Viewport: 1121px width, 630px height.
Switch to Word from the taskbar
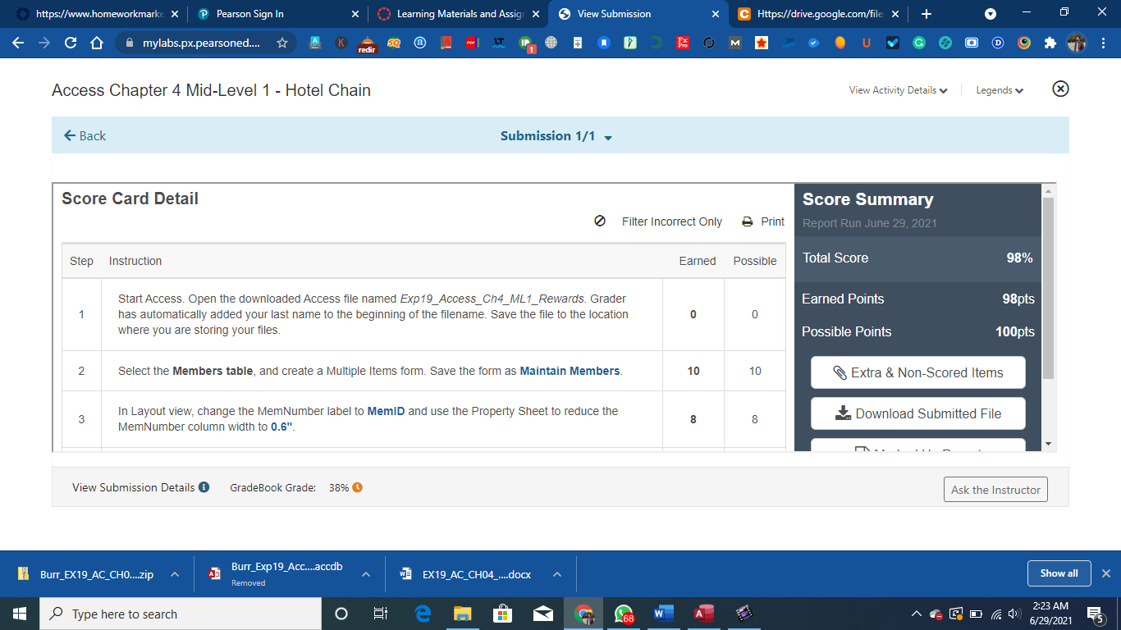pos(664,614)
